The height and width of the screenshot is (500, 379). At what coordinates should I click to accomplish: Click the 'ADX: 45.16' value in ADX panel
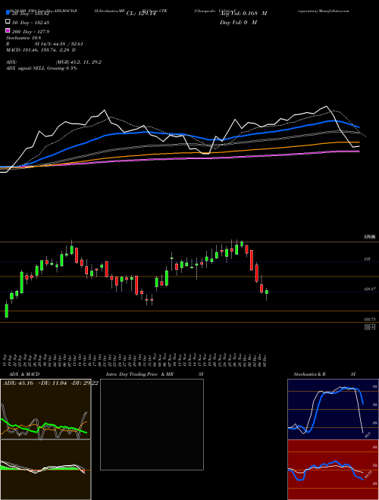(18, 383)
